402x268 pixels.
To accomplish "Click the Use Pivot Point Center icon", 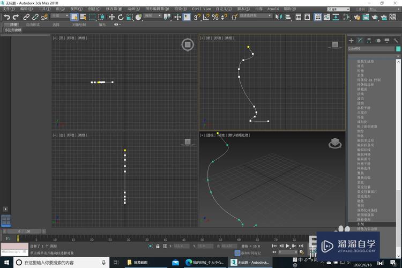I will point(167,17).
